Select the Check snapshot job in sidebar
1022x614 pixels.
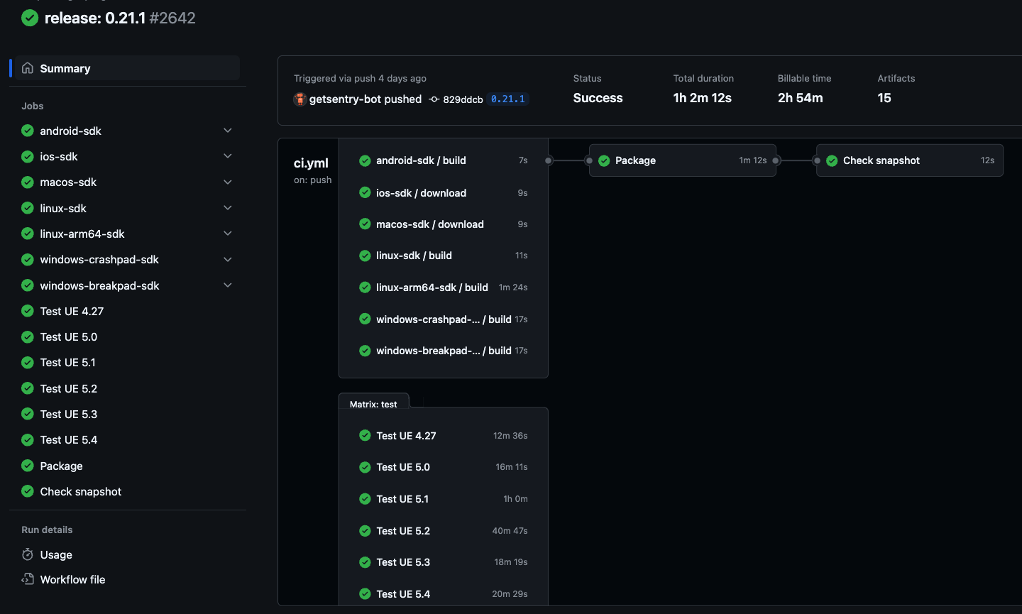tap(80, 491)
